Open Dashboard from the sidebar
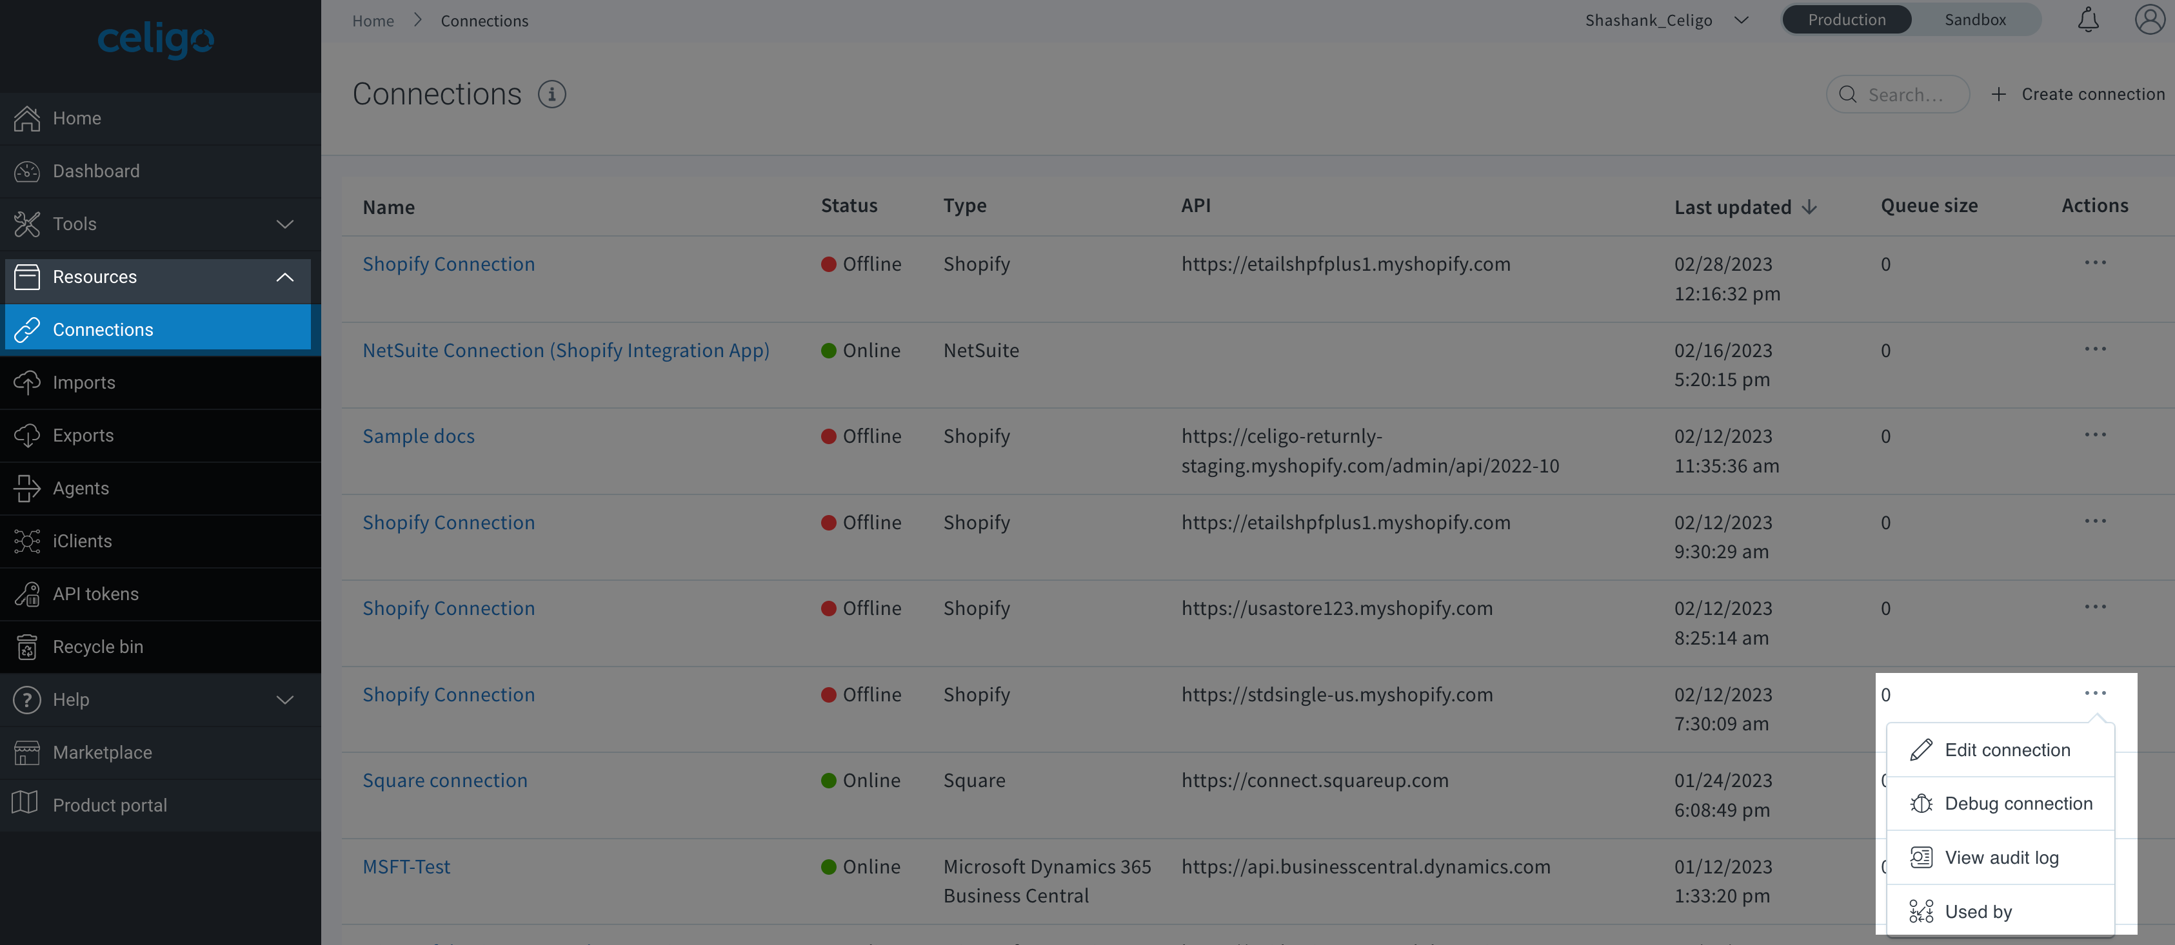This screenshot has height=945, width=2175. coord(161,171)
